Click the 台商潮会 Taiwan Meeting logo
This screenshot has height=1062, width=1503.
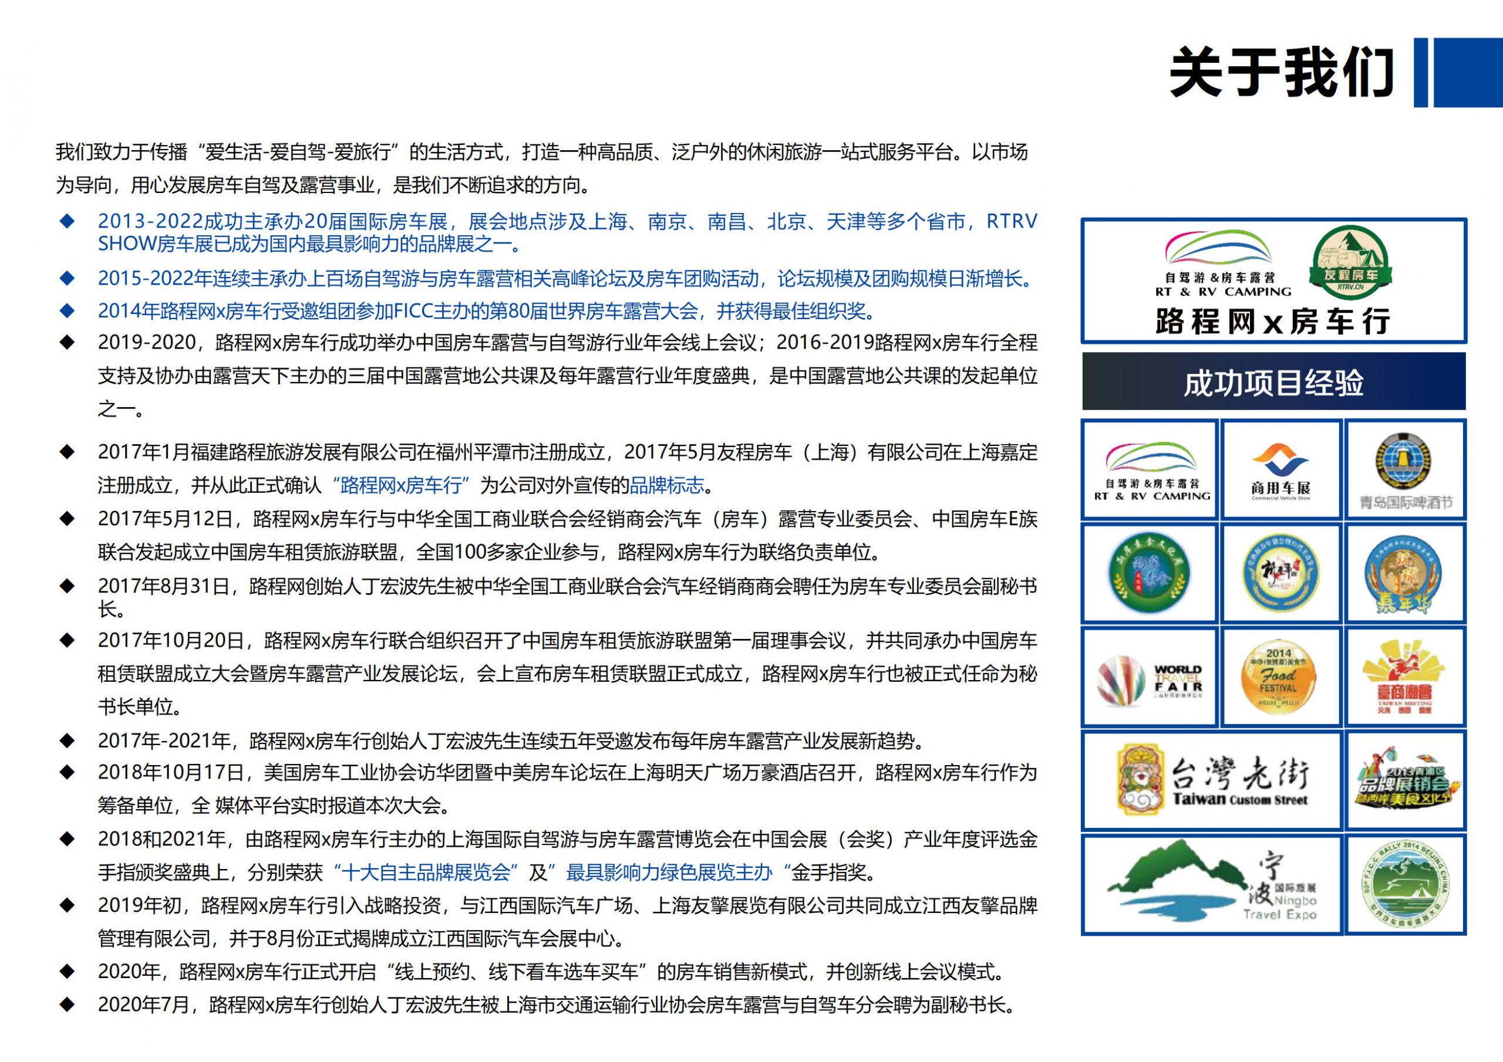pyautogui.click(x=1405, y=677)
